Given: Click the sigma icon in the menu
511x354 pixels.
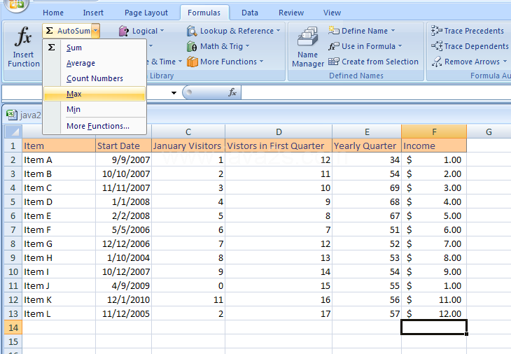Looking at the screenshot, I should (52, 48).
